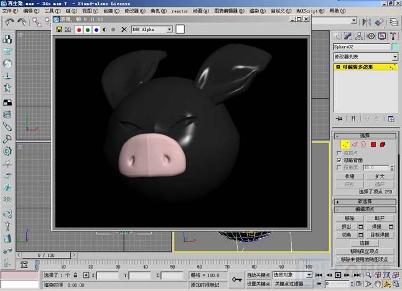Screen dimensions: 402x291
Task: Expand the 软选择 rollout
Action: tap(365, 201)
